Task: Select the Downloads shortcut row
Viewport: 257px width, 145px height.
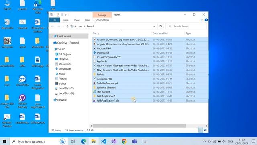Action: coord(150,53)
